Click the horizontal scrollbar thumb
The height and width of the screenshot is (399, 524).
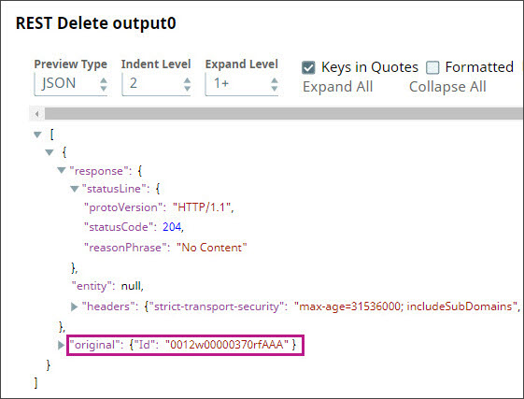coord(284,114)
